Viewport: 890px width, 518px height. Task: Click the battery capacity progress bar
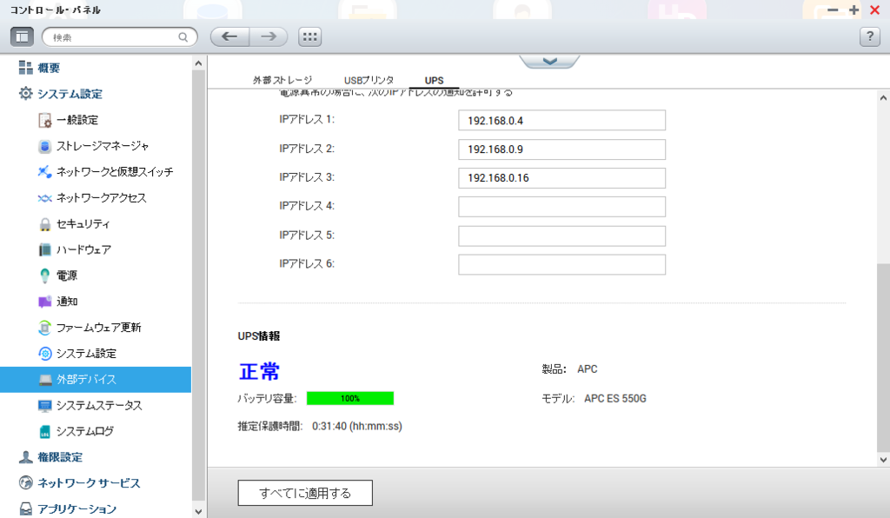tap(350, 398)
